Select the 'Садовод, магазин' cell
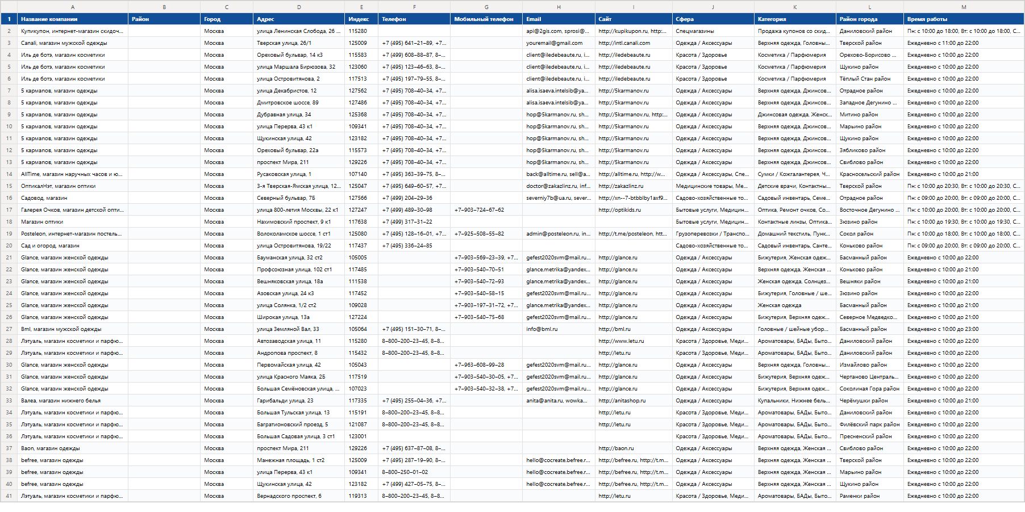This screenshot has height=512, width=1025. click(73, 198)
